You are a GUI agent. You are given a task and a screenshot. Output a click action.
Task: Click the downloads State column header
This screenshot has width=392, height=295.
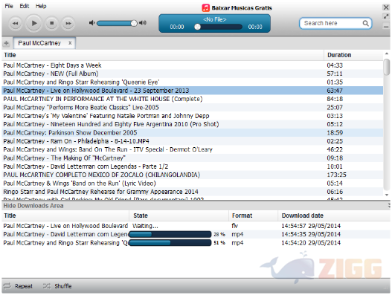[x=179, y=215]
